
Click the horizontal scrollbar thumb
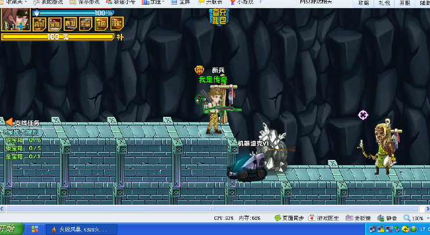pyautogui.click(x=212, y=209)
